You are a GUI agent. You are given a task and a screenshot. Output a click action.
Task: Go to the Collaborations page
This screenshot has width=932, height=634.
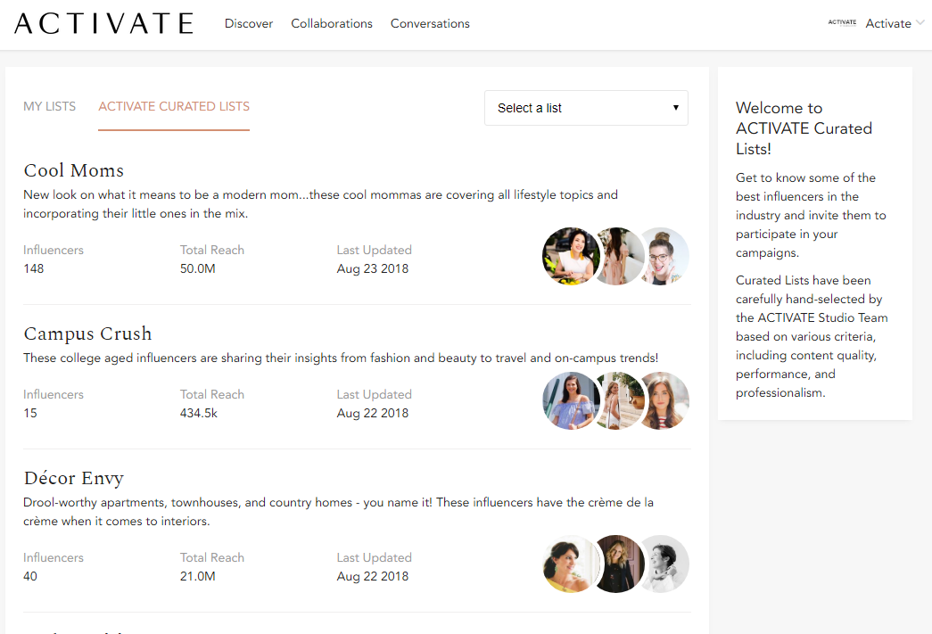coord(332,24)
